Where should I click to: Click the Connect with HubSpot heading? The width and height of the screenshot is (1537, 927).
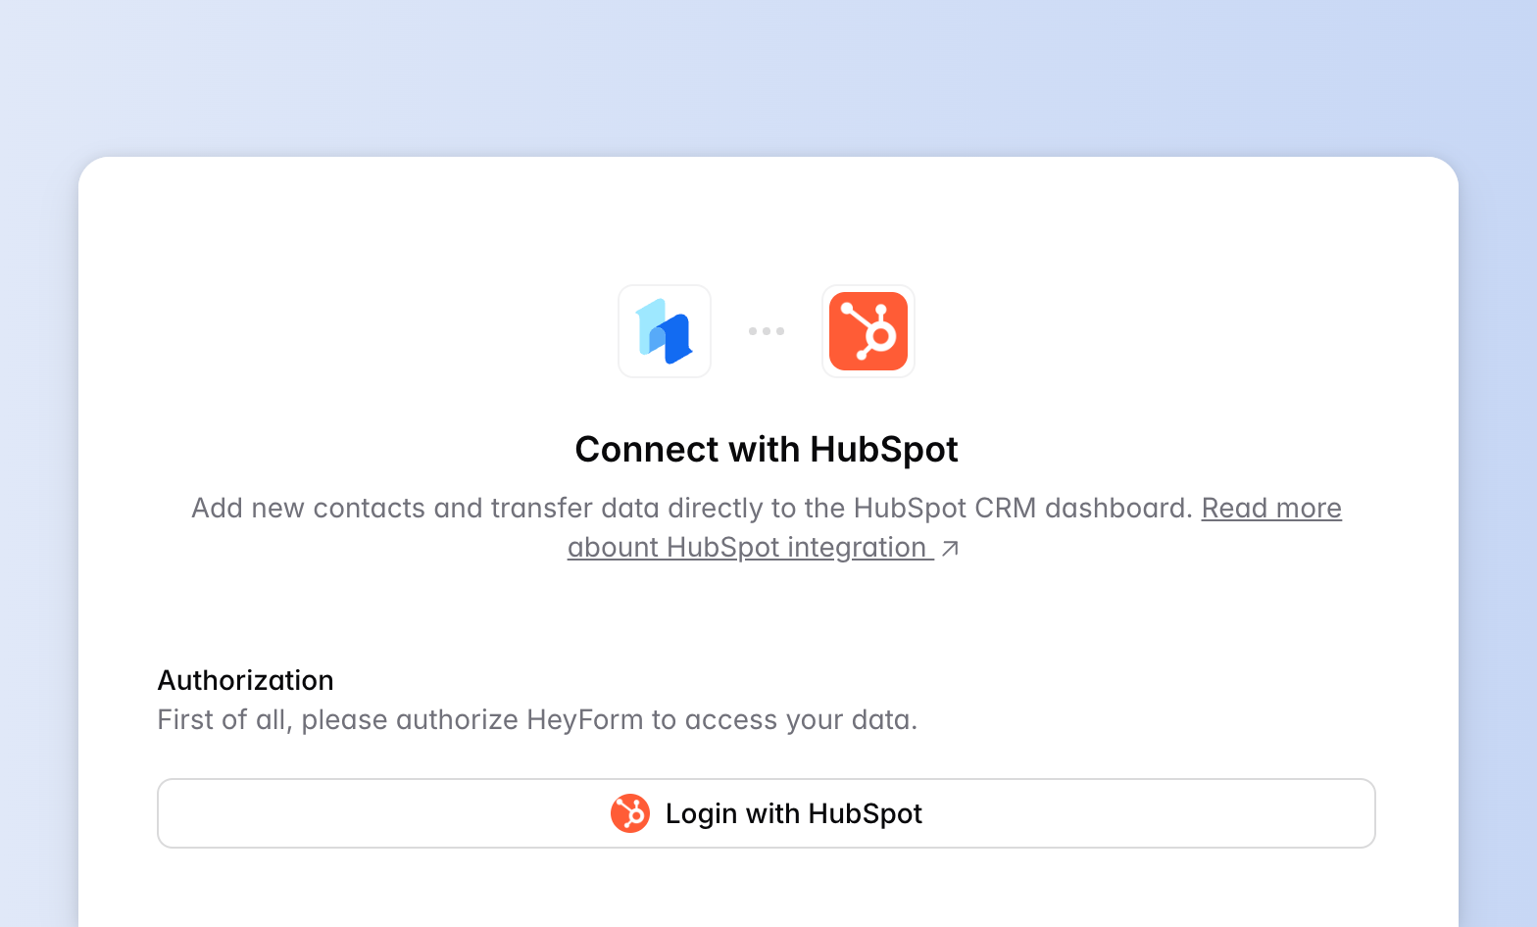coord(767,449)
